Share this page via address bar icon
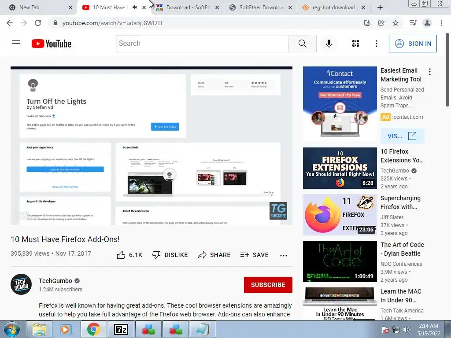Image resolution: width=451 pixels, height=338 pixels. pos(381,23)
